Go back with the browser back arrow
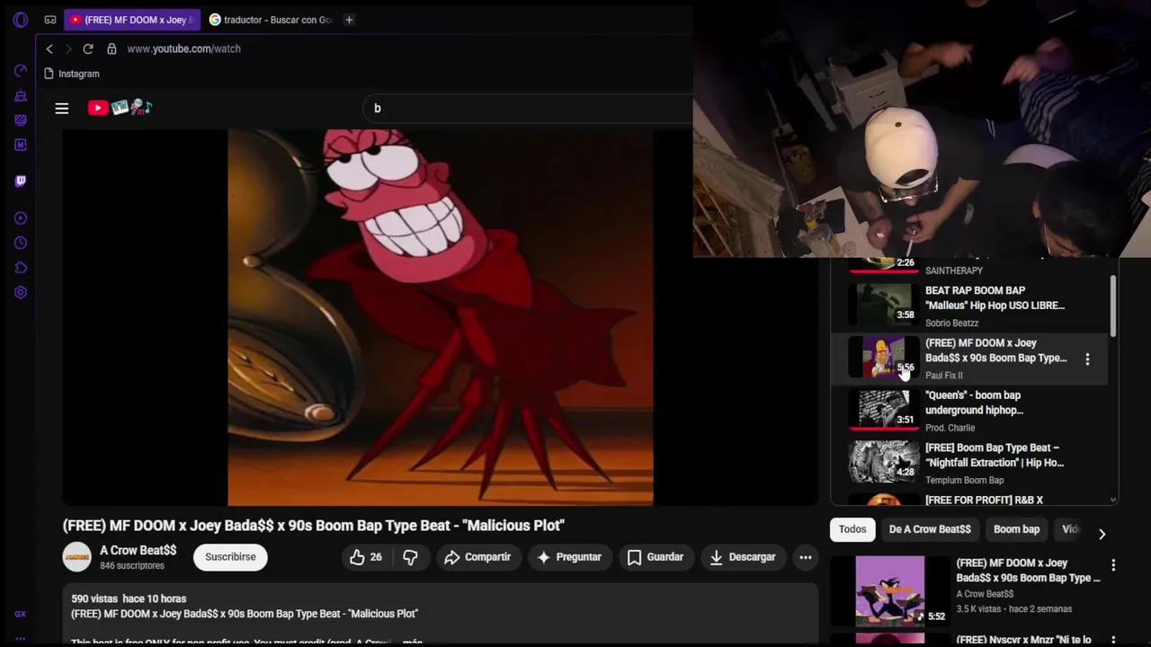The height and width of the screenshot is (647, 1151). 49,49
